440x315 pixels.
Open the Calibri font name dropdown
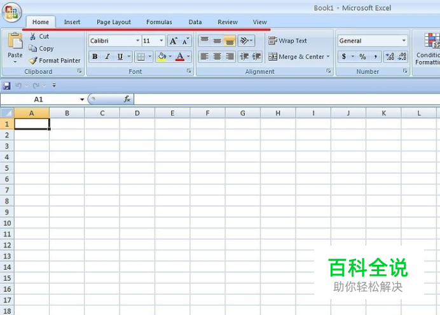coord(137,41)
